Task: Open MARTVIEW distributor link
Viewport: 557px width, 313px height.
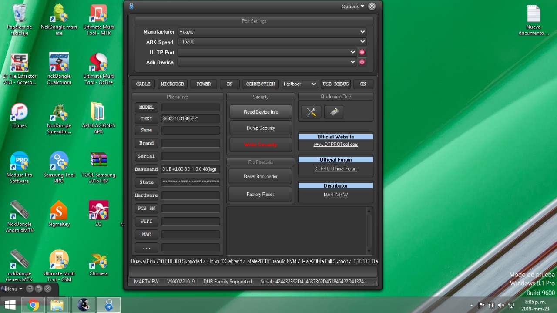Action: [336, 195]
